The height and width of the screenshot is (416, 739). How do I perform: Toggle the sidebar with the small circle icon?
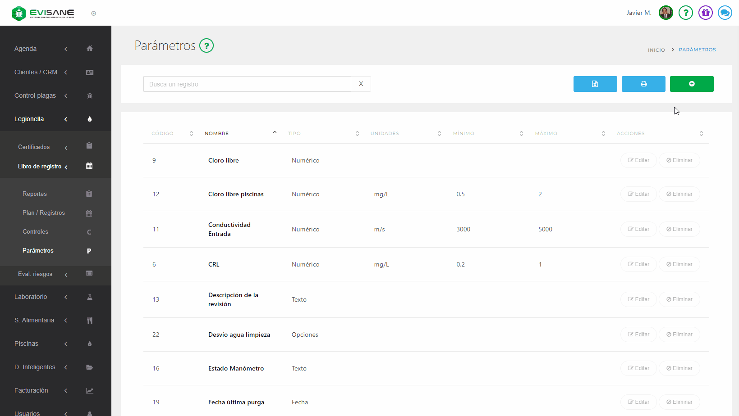94,14
